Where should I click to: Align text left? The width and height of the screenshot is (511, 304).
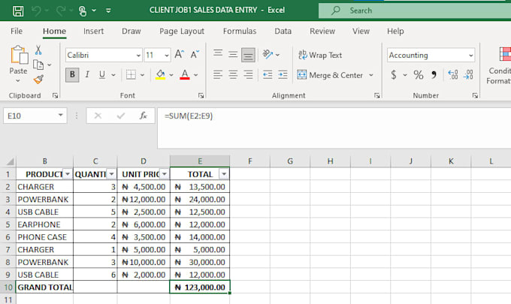coord(218,75)
